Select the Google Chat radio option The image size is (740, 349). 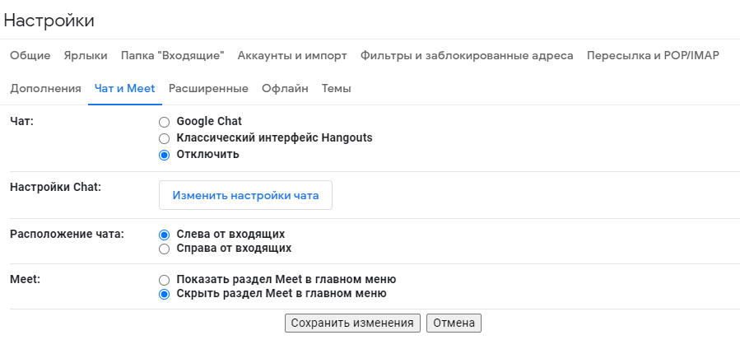(165, 122)
